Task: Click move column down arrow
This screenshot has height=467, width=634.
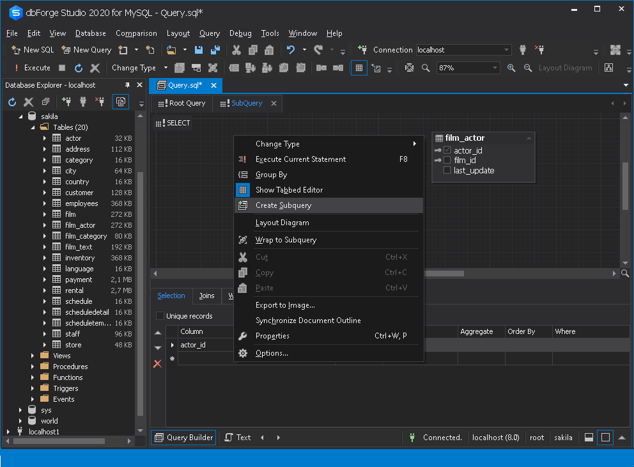Action: click(158, 348)
